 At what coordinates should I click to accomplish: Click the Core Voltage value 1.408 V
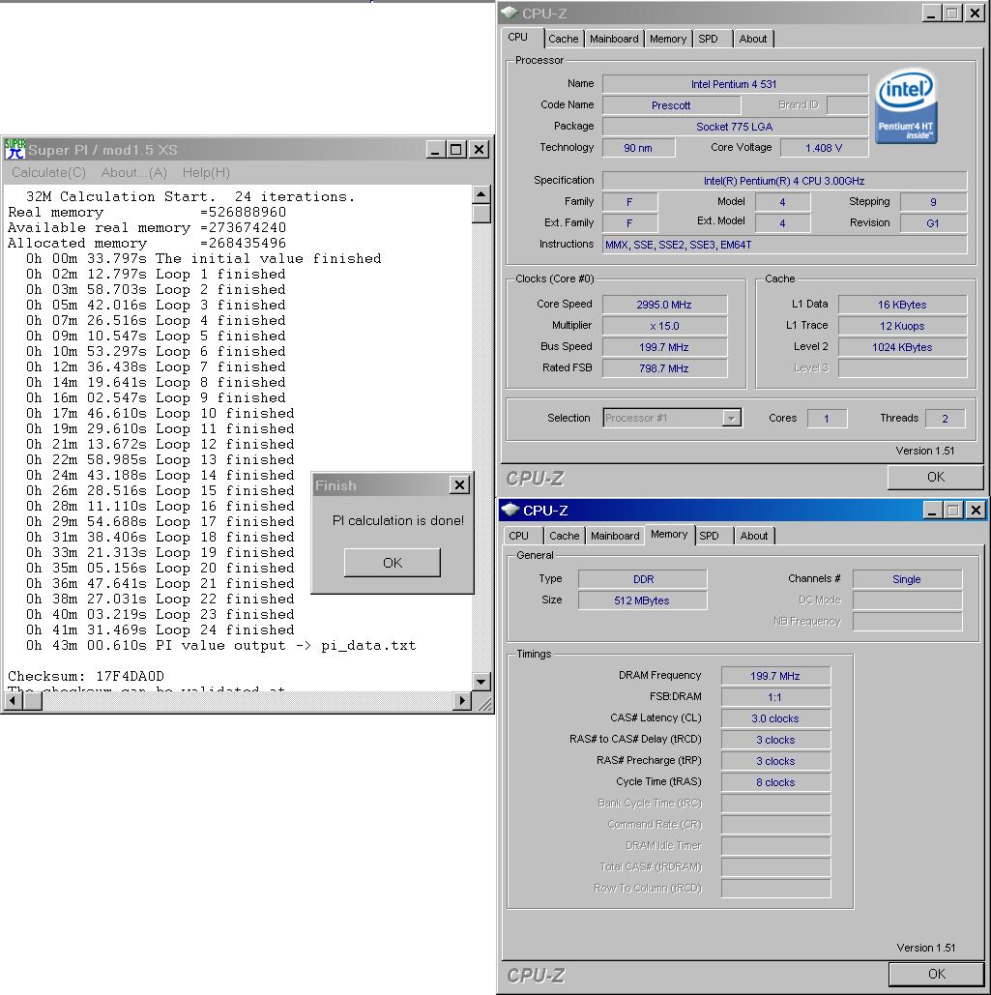pos(824,148)
